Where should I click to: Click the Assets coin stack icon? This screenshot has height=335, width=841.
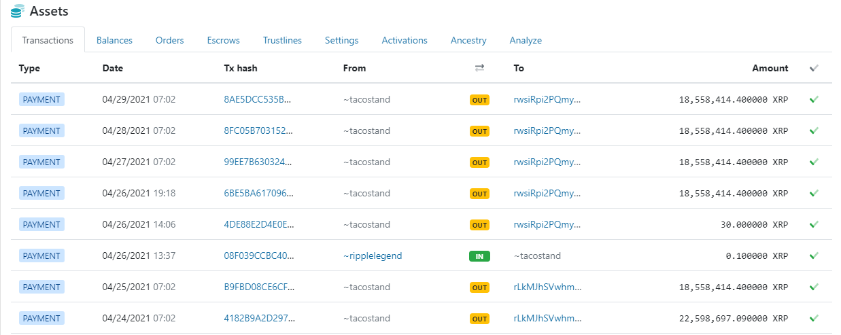tap(17, 12)
